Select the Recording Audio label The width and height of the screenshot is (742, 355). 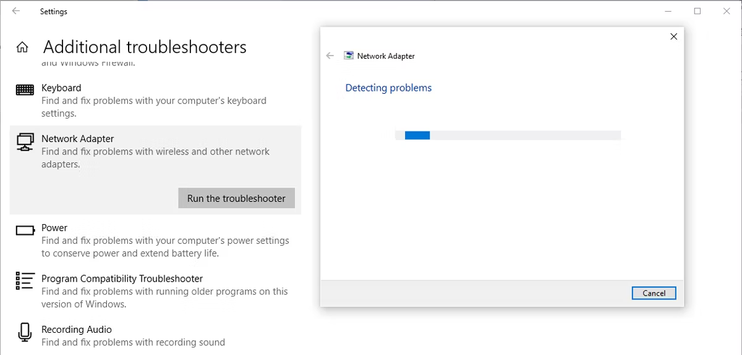76,329
